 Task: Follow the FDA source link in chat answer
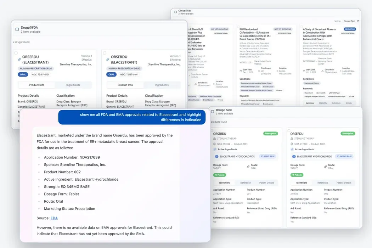54,218
